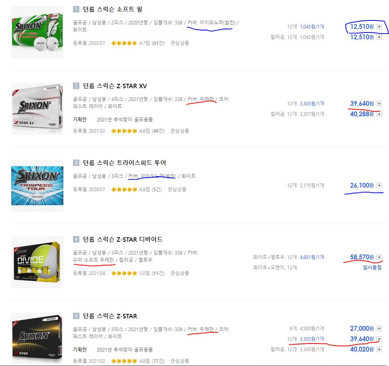The image size is (389, 366).
Task: Open product title 던롭 스릭슨 트라이스피드 투어
Action: (x=124, y=163)
